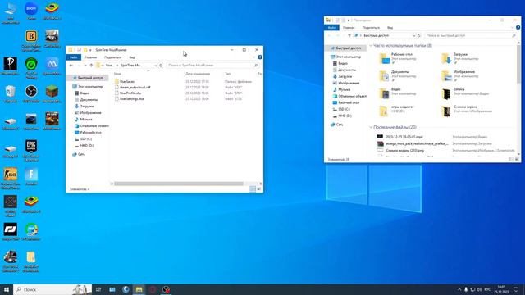Select This PC in Quick access window sidebar

[x=345, y=57]
